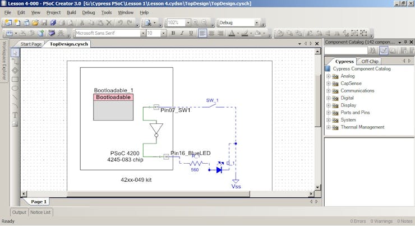
Task: Toggle italic text formatting
Action: pyautogui.click(x=182, y=33)
